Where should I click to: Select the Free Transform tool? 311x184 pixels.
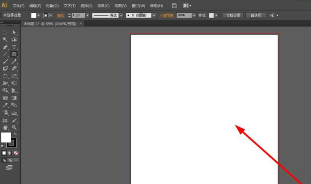pyautogui.click(x=14, y=83)
